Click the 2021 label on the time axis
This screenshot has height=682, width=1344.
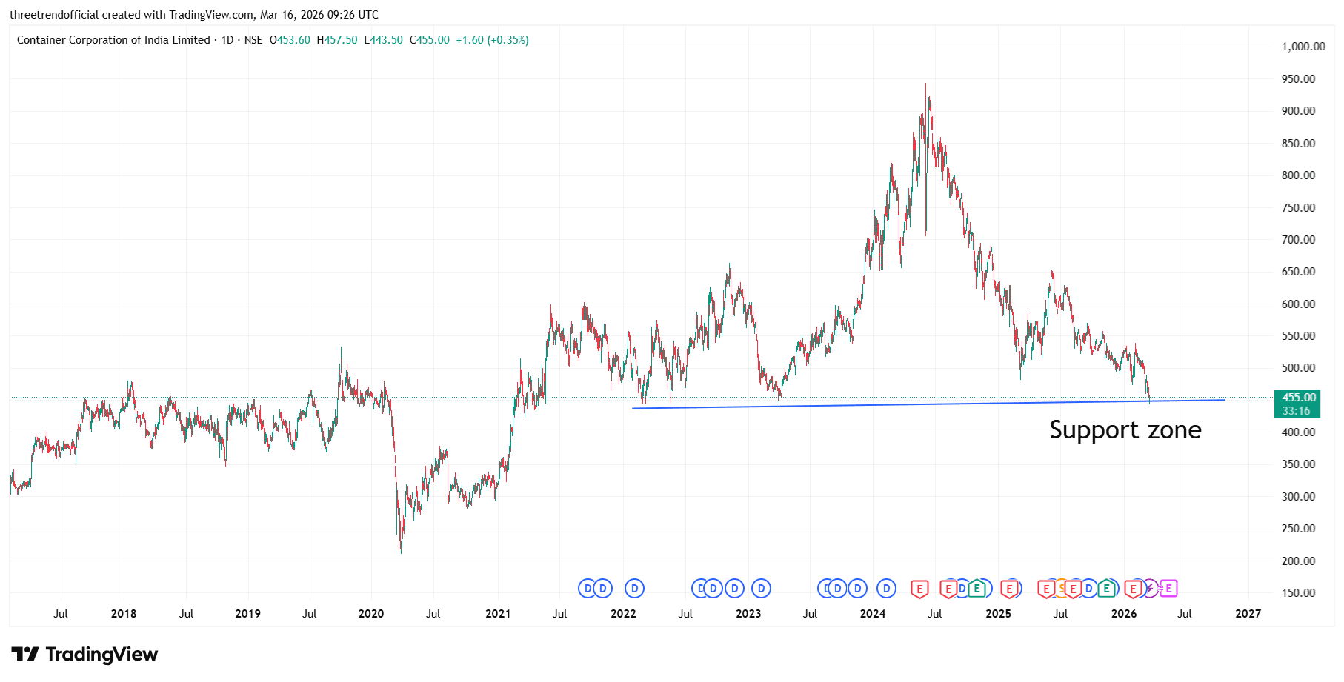coord(498,614)
